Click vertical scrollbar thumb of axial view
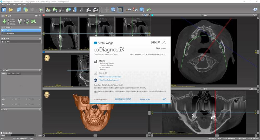 (x=258, y=52)
